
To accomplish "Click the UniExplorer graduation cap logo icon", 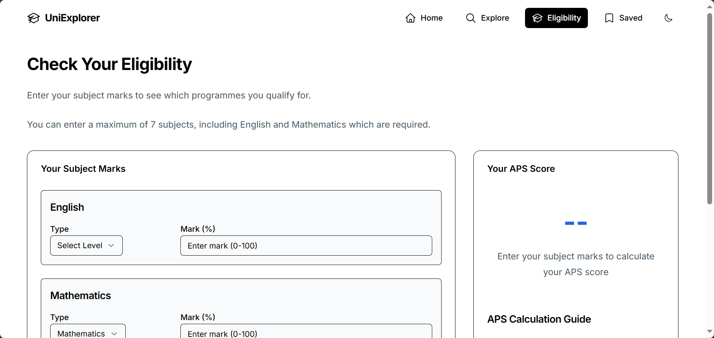I will [x=34, y=18].
